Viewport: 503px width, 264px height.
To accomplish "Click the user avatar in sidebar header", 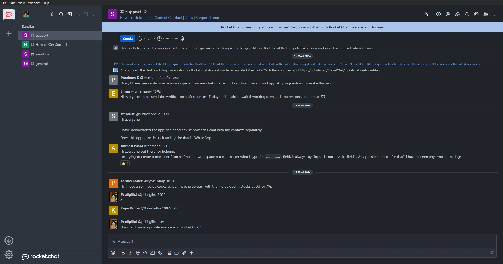I will pos(26,14).
